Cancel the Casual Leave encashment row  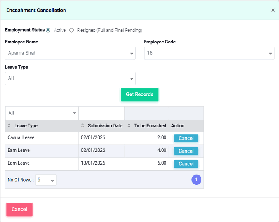tap(186, 138)
